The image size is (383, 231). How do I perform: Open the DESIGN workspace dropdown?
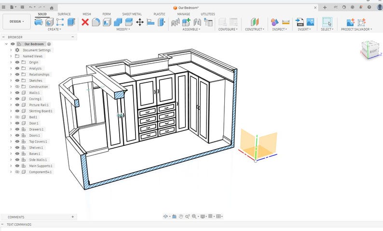[16, 22]
